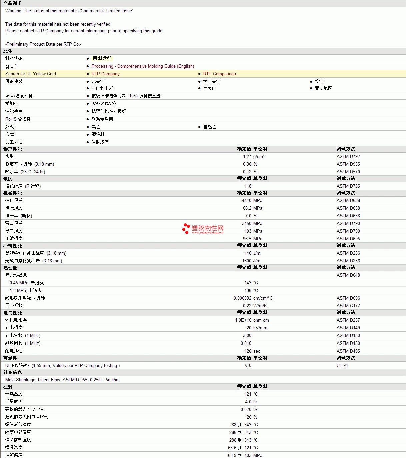406x458 pixels.
Task: Select the glass fiber filler description
Action: (x=126, y=96)
